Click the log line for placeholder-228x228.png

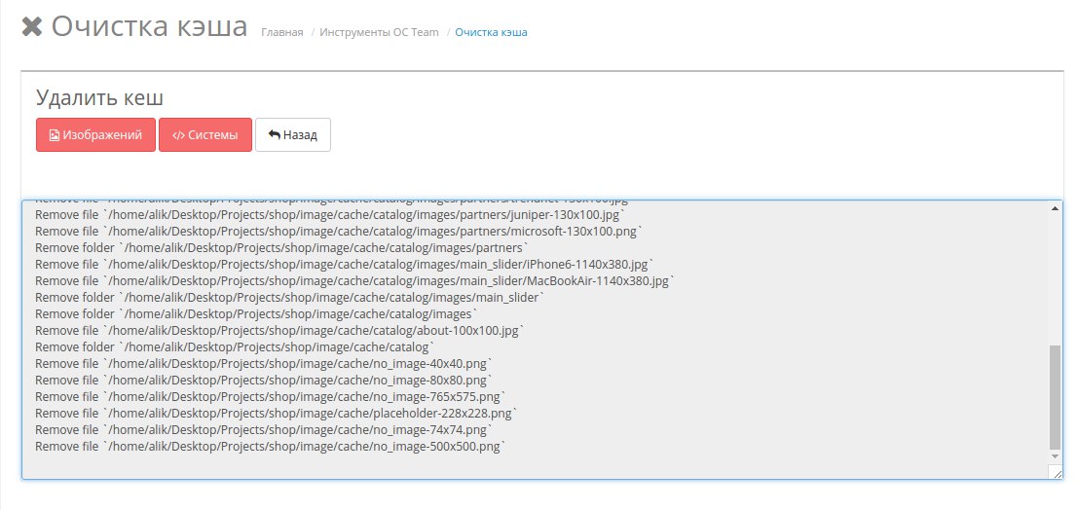click(277, 413)
